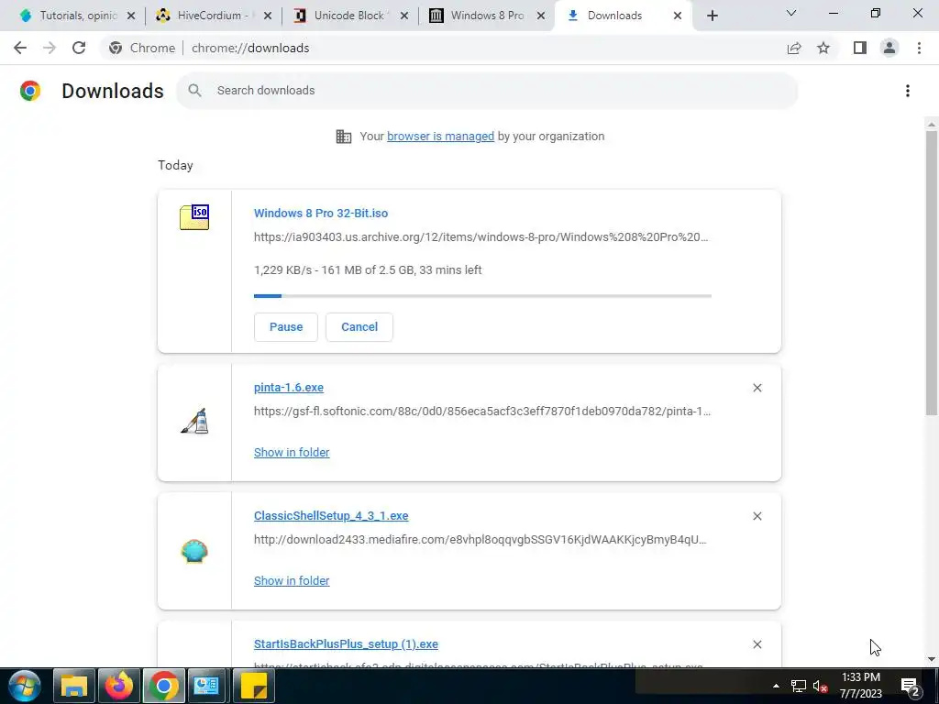Close the Windows 8 Pro tab
Image resolution: width=939 pixels, height=704 pixels.
tap(541, 16)
